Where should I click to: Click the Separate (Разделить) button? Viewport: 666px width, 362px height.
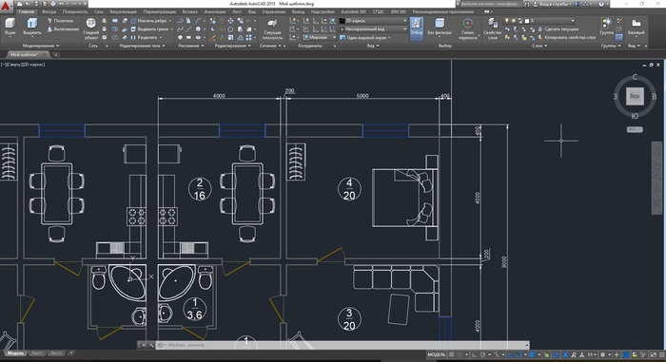coord(146,37)
